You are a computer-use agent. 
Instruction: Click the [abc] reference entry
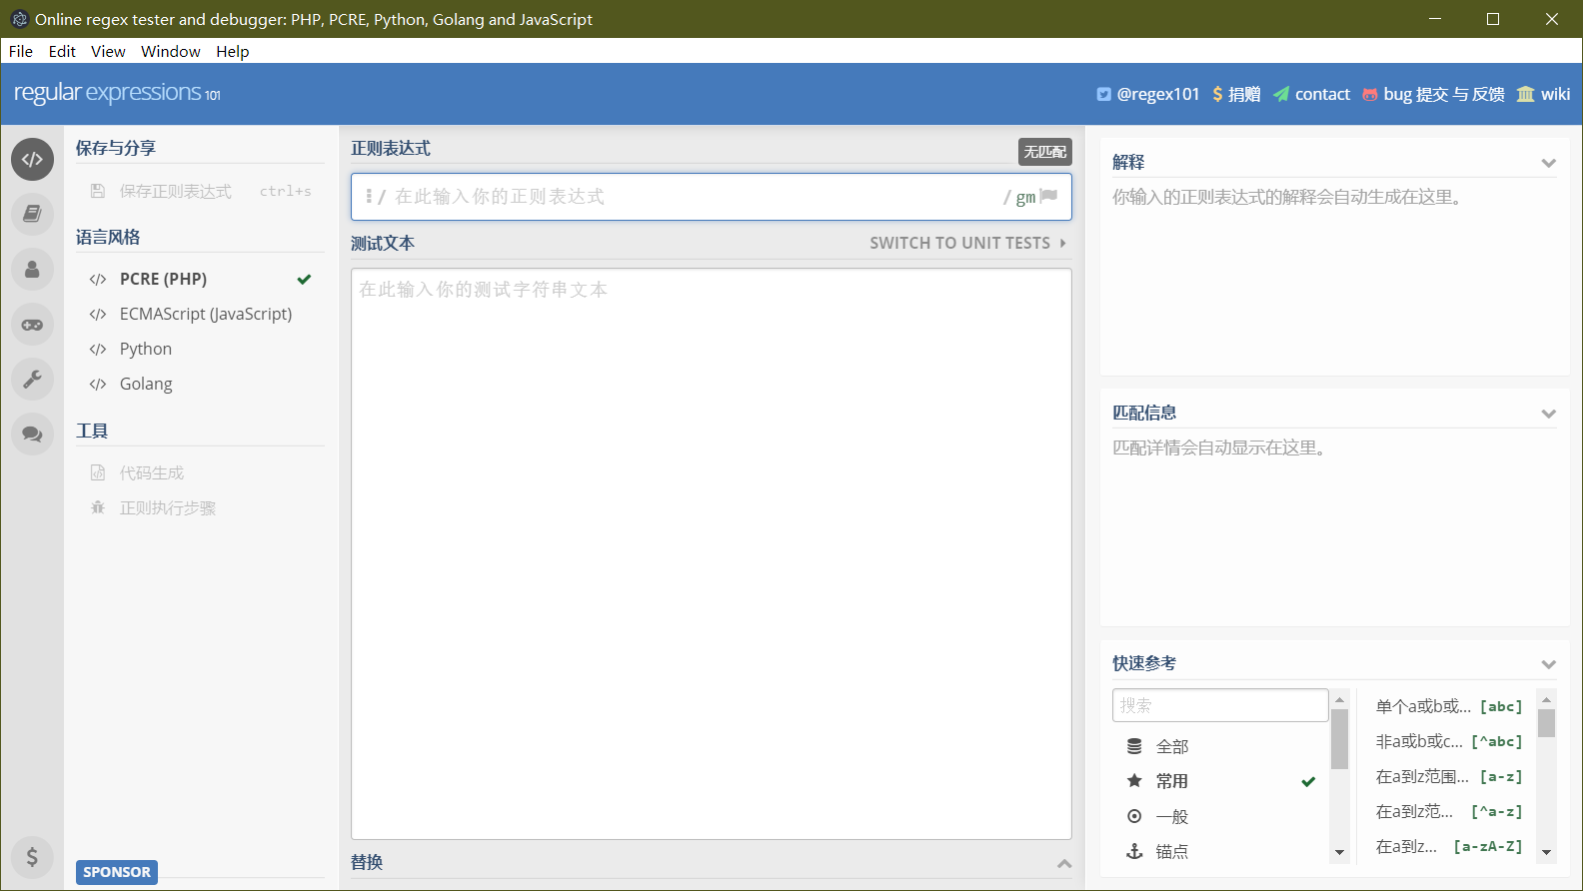[1449, 706]
